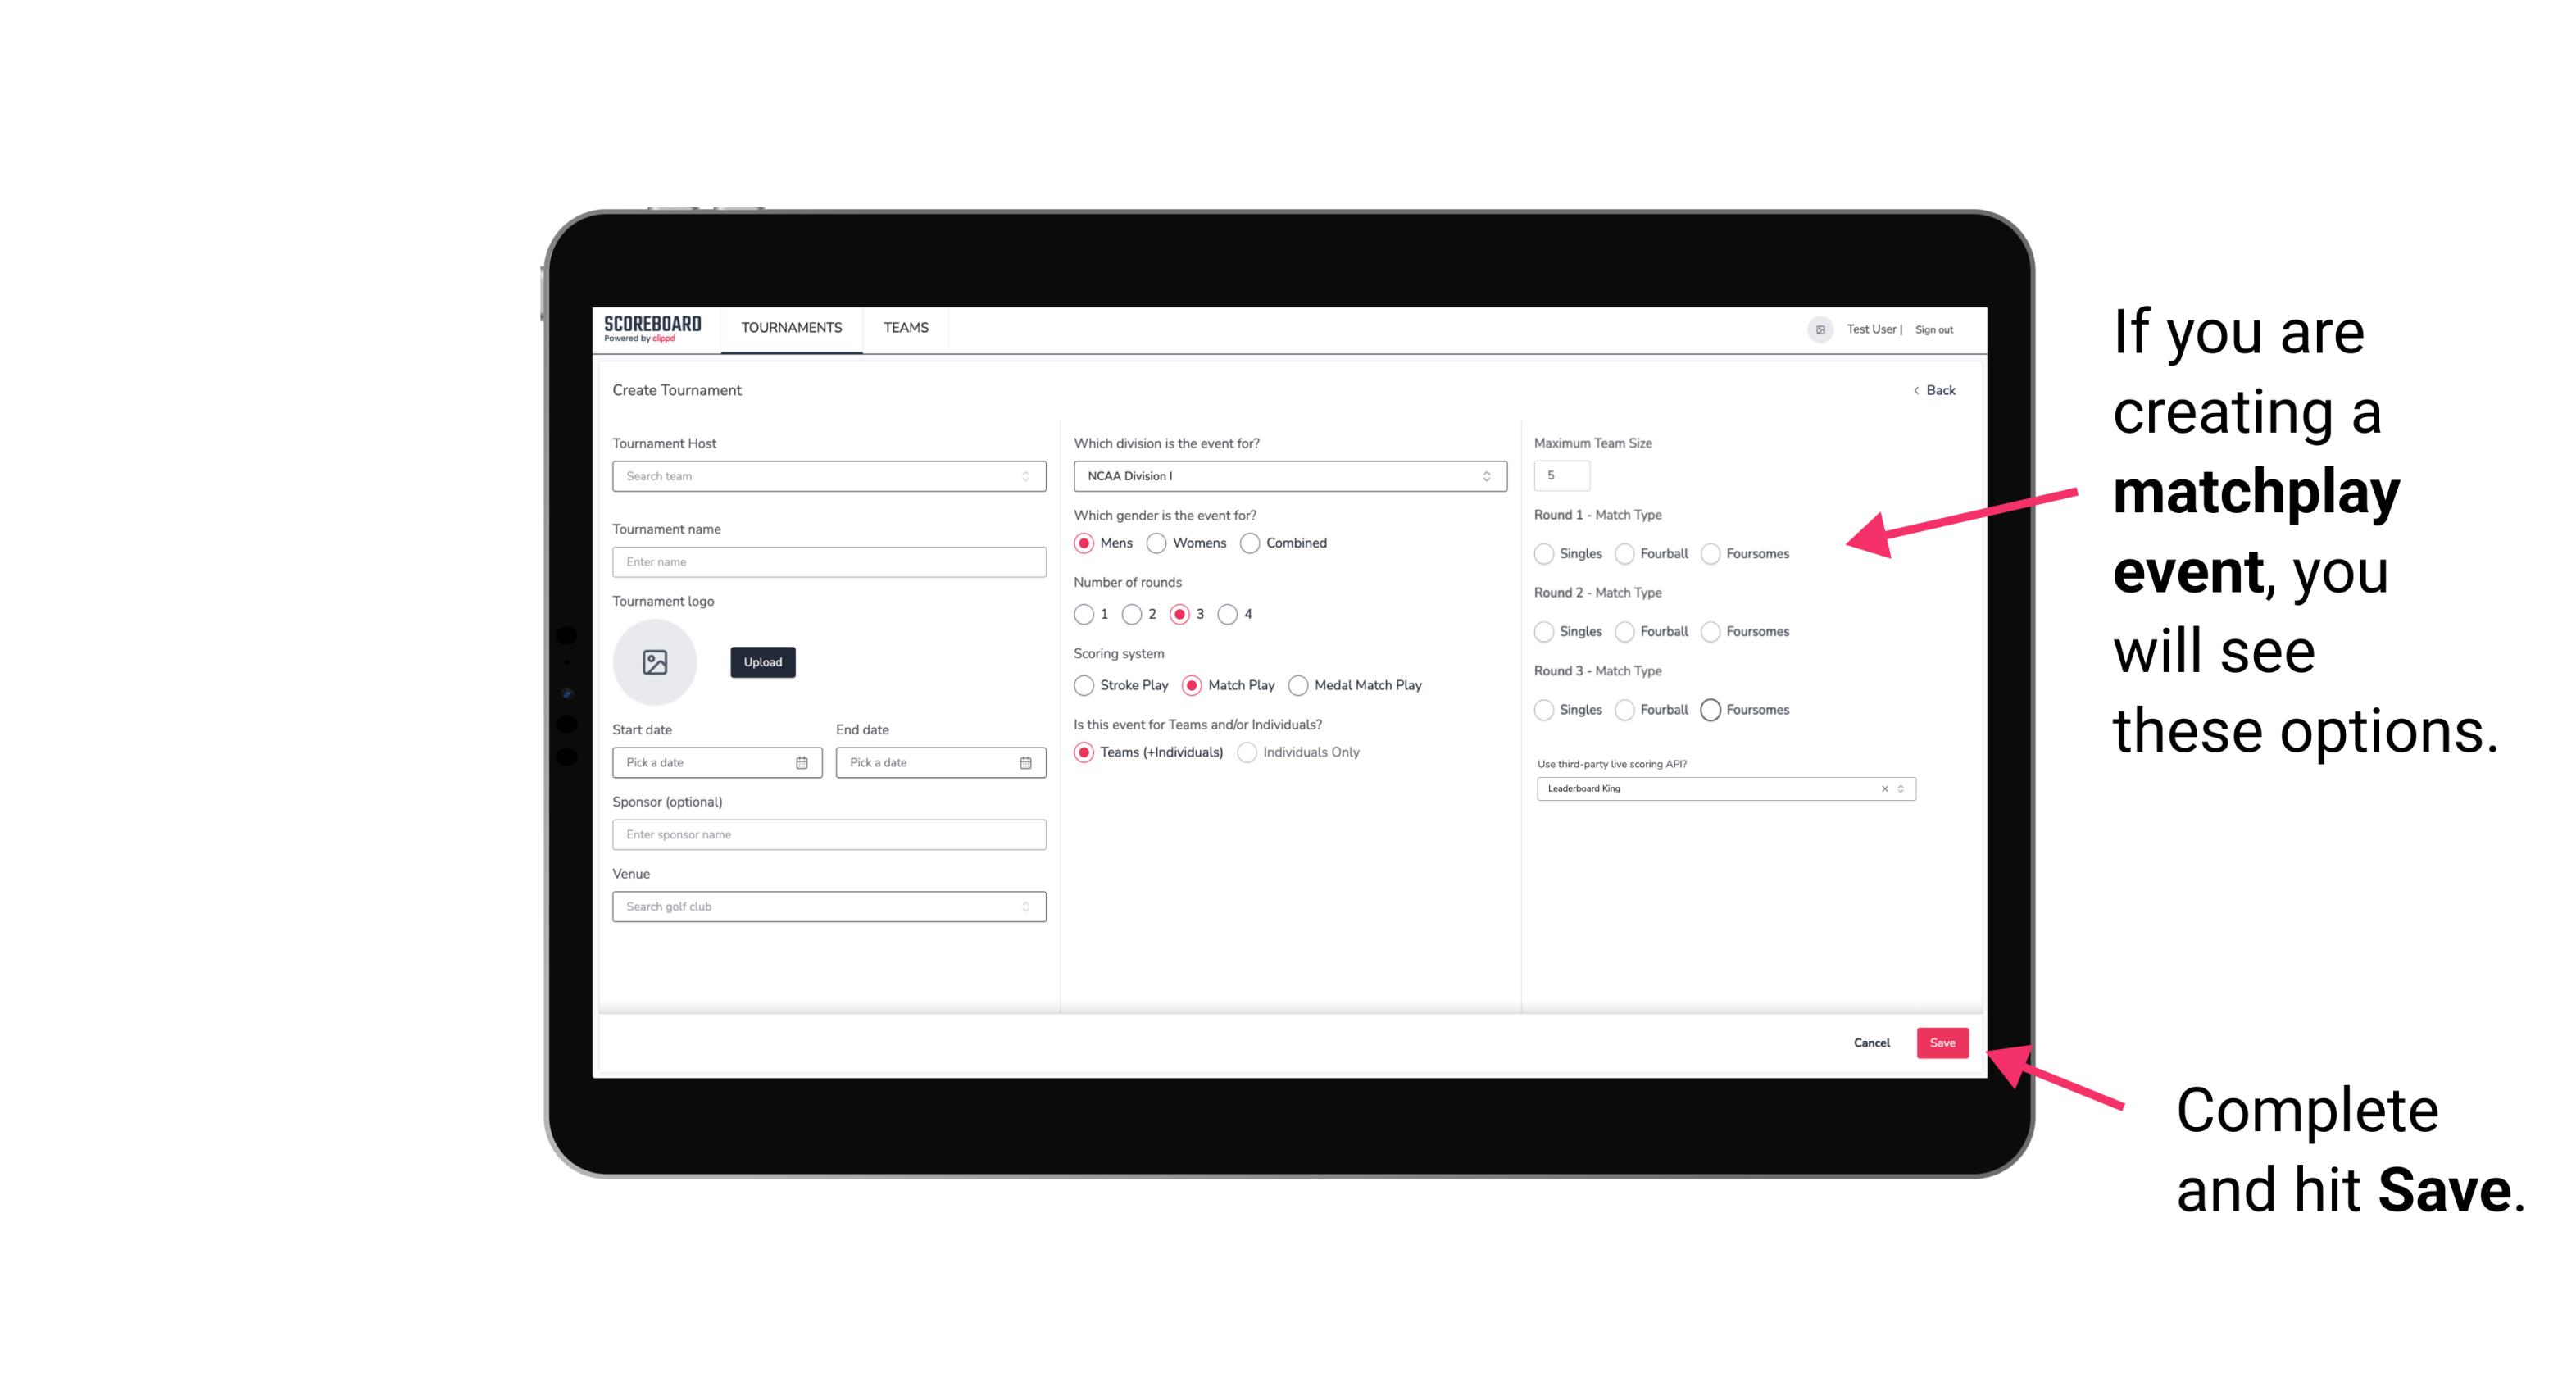Image resolution: width=2576 pixels, height=1386 pixels.
Task: Click the tournament logo upload icon
Action: (655, 662)
